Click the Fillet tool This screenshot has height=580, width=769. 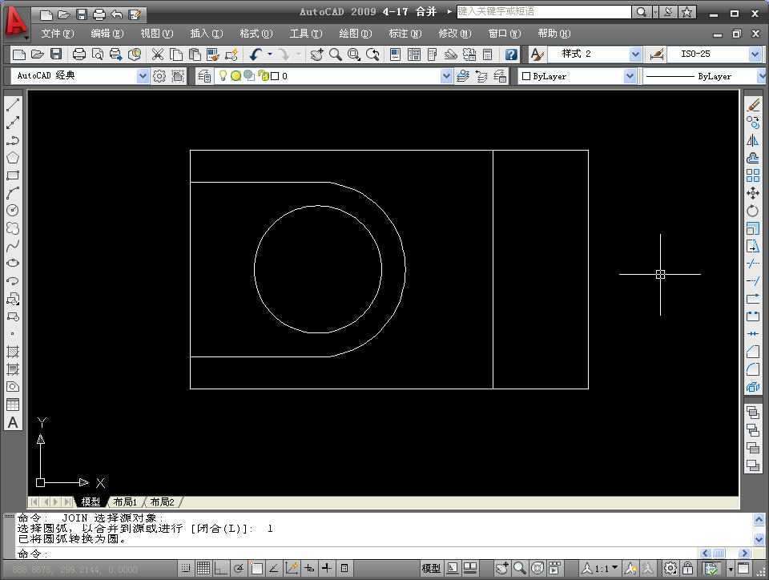[x=753, y=369]
